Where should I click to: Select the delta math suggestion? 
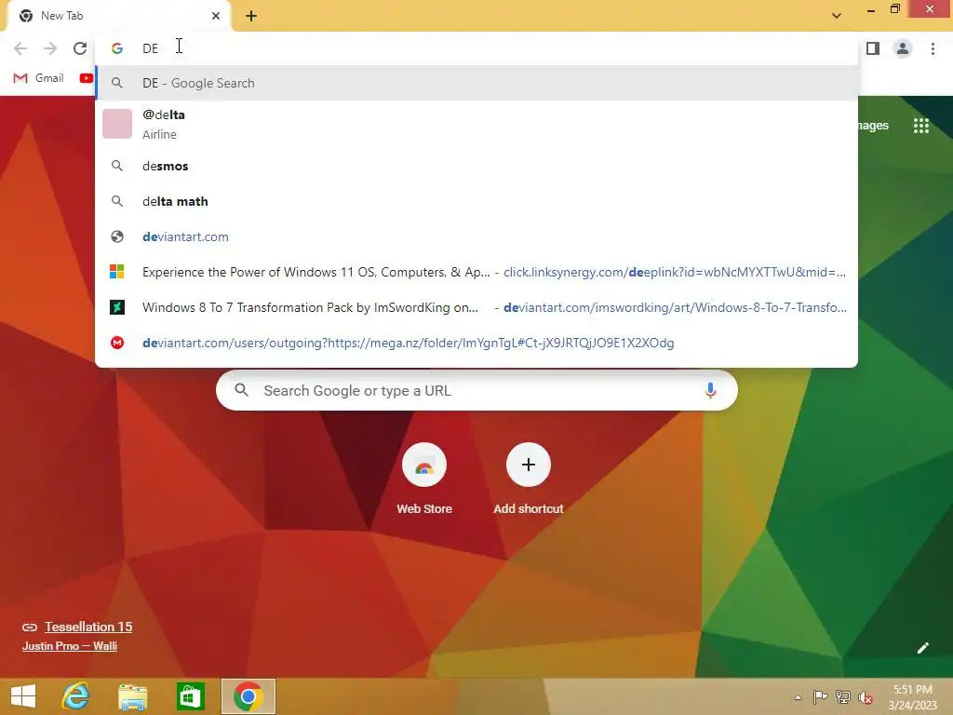tap(476, 201)
